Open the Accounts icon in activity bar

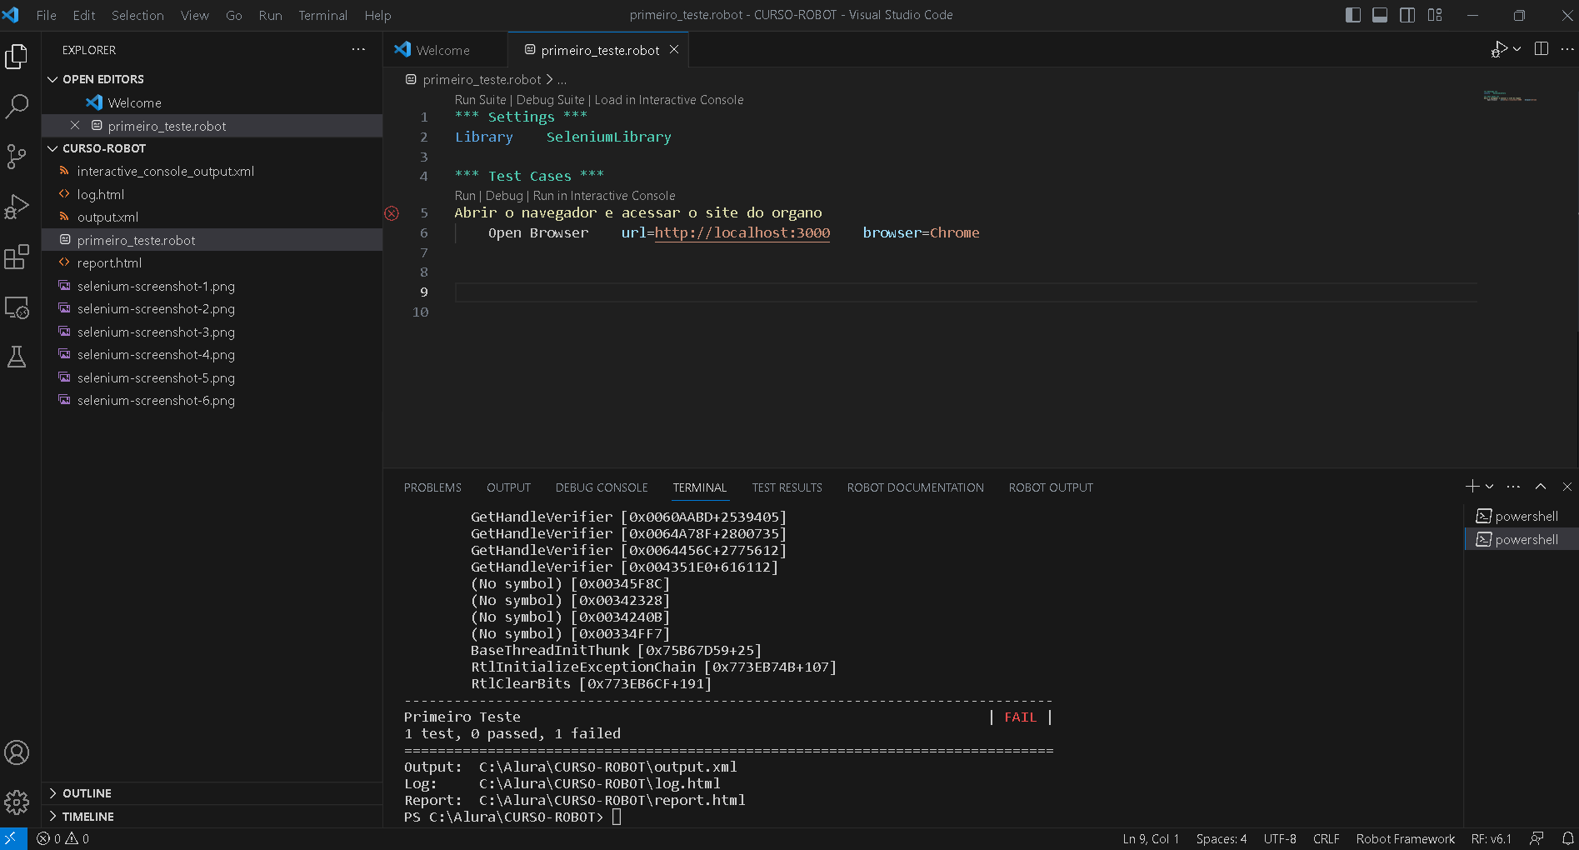point(17,752)
